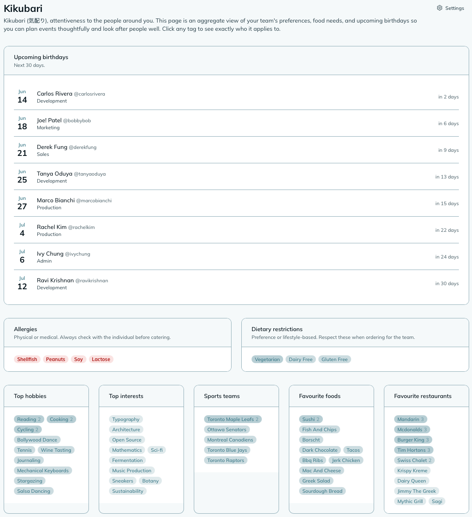
Task: Select the Sci-fi interest tag
Action: (x=157, y=450)
